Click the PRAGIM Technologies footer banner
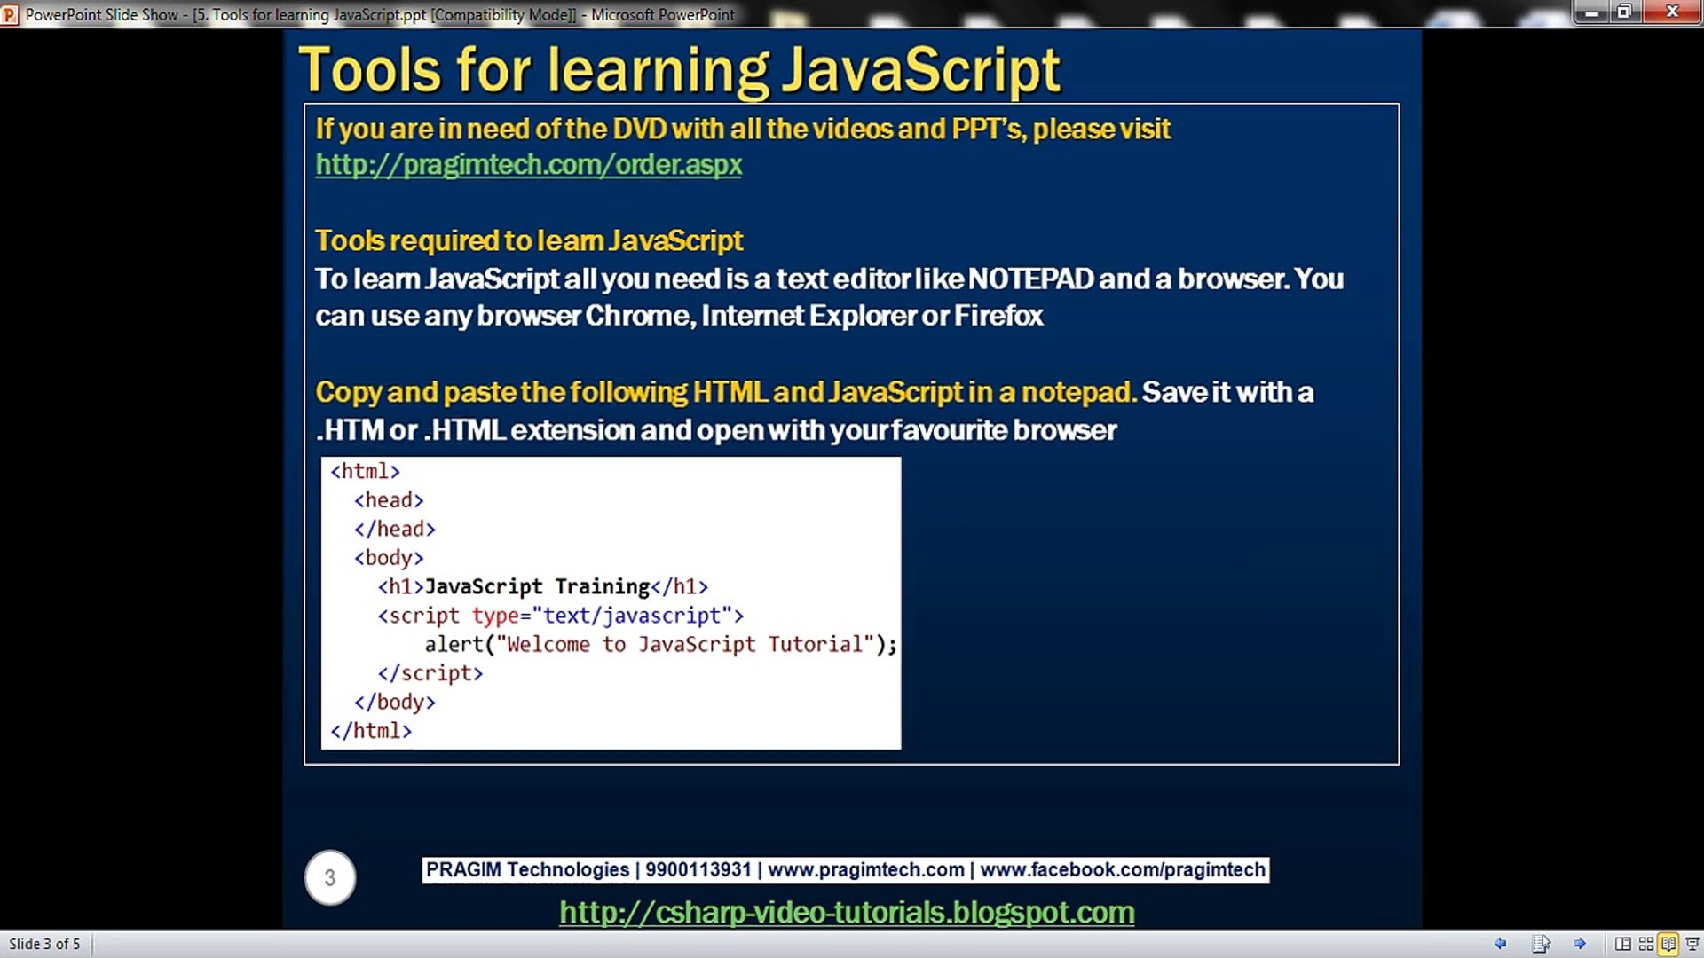The width and height of the screenshot is (1704, 958). click(845, 869)
